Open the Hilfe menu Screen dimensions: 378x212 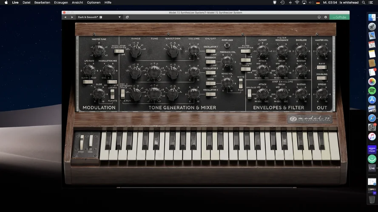click(108, 3)
